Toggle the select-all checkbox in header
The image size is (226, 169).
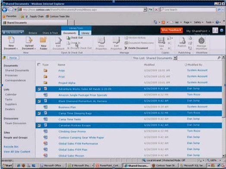39,64
